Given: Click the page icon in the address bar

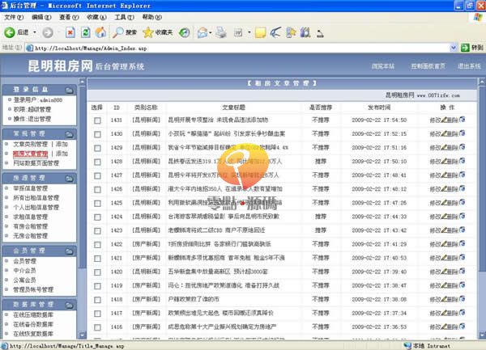Looking at the screenshot, I should (x=30, y=48).
